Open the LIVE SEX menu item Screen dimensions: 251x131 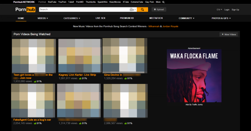pos(100,18)
